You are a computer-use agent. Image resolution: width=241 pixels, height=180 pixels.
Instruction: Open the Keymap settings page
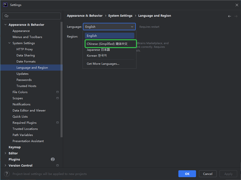[x=14, y=147]
